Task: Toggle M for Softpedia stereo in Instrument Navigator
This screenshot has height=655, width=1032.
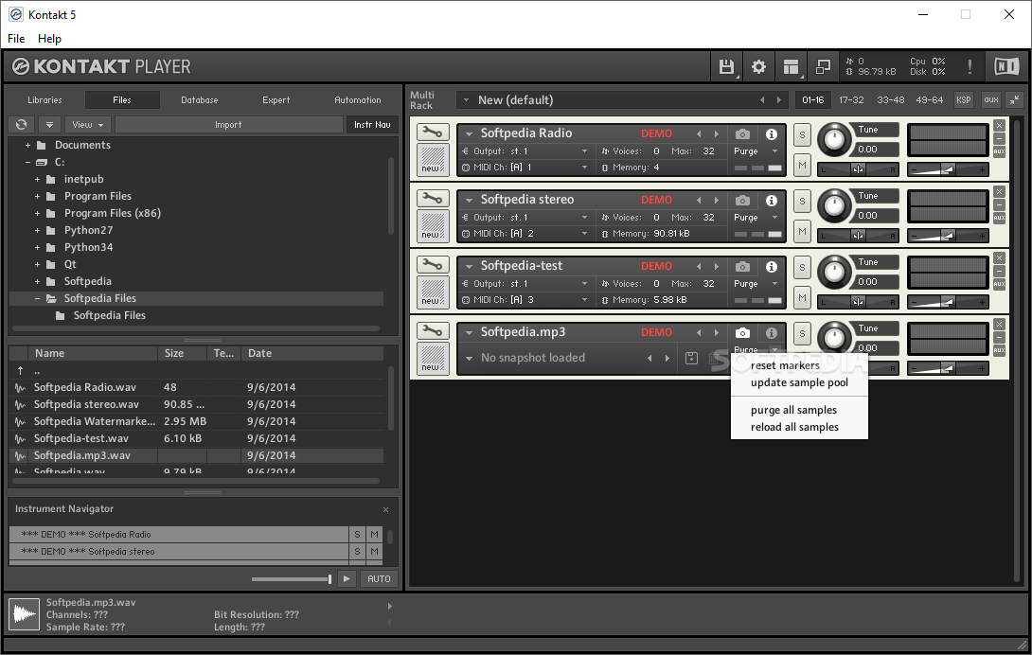Action: (x=375, y=551)
